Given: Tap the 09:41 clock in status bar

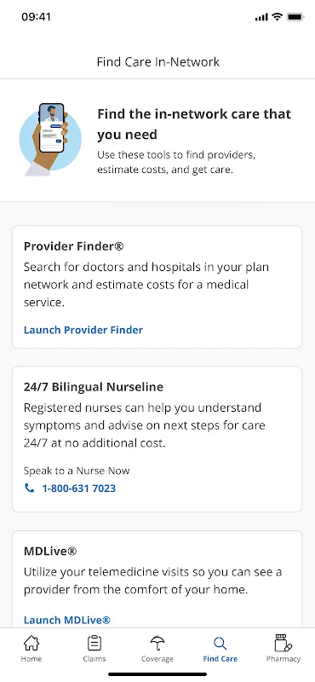Looking at the screenshot, I should pos(36,17).
